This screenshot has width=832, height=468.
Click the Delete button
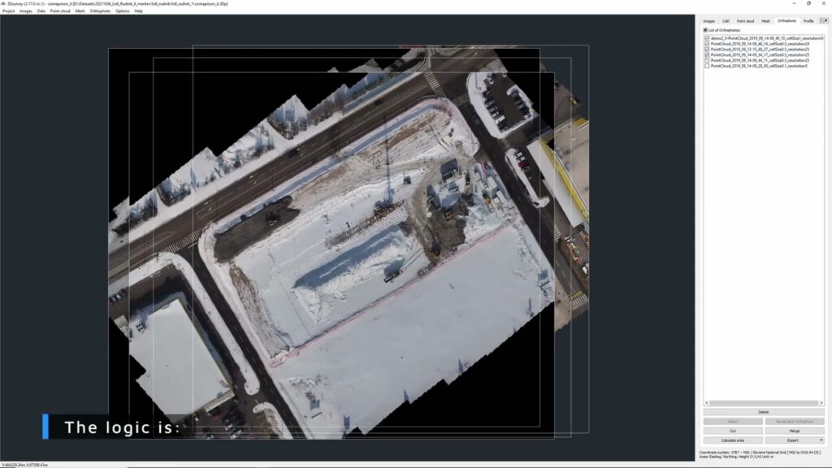[x=764, y=411]
